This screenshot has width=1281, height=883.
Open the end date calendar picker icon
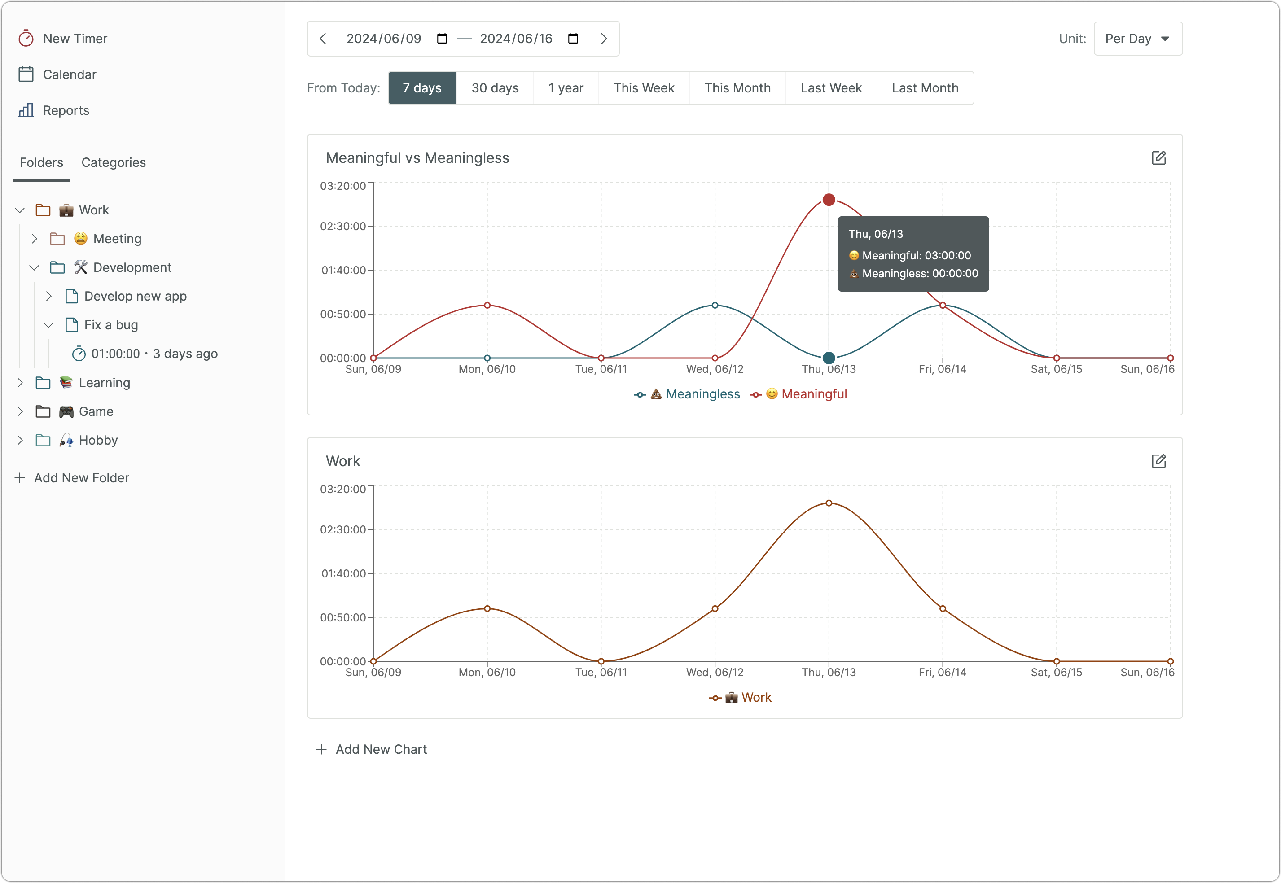point(573,38)
